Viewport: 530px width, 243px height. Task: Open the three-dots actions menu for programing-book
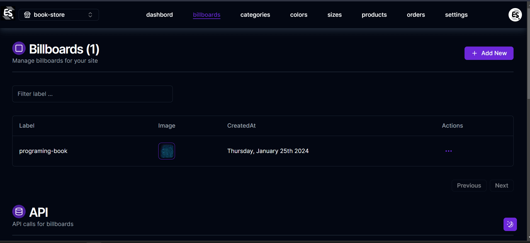(x=448, y=151)
